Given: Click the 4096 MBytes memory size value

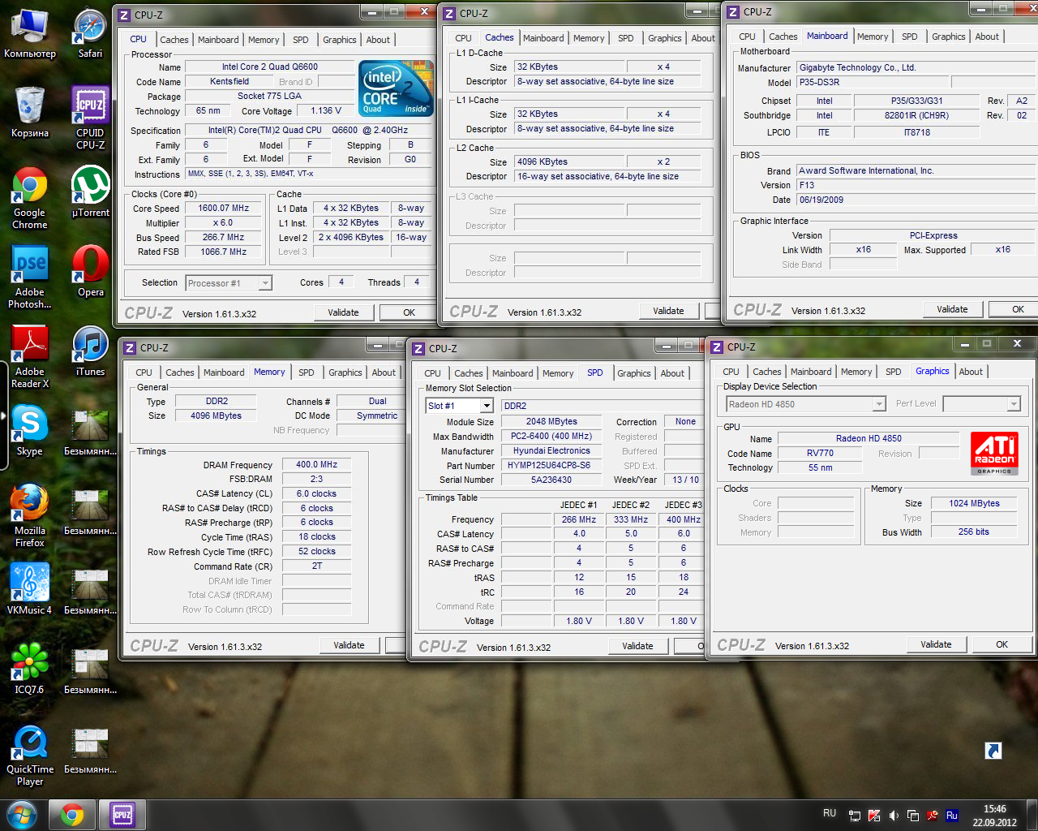Looking at the screenshot, I should tap(216, 415).
